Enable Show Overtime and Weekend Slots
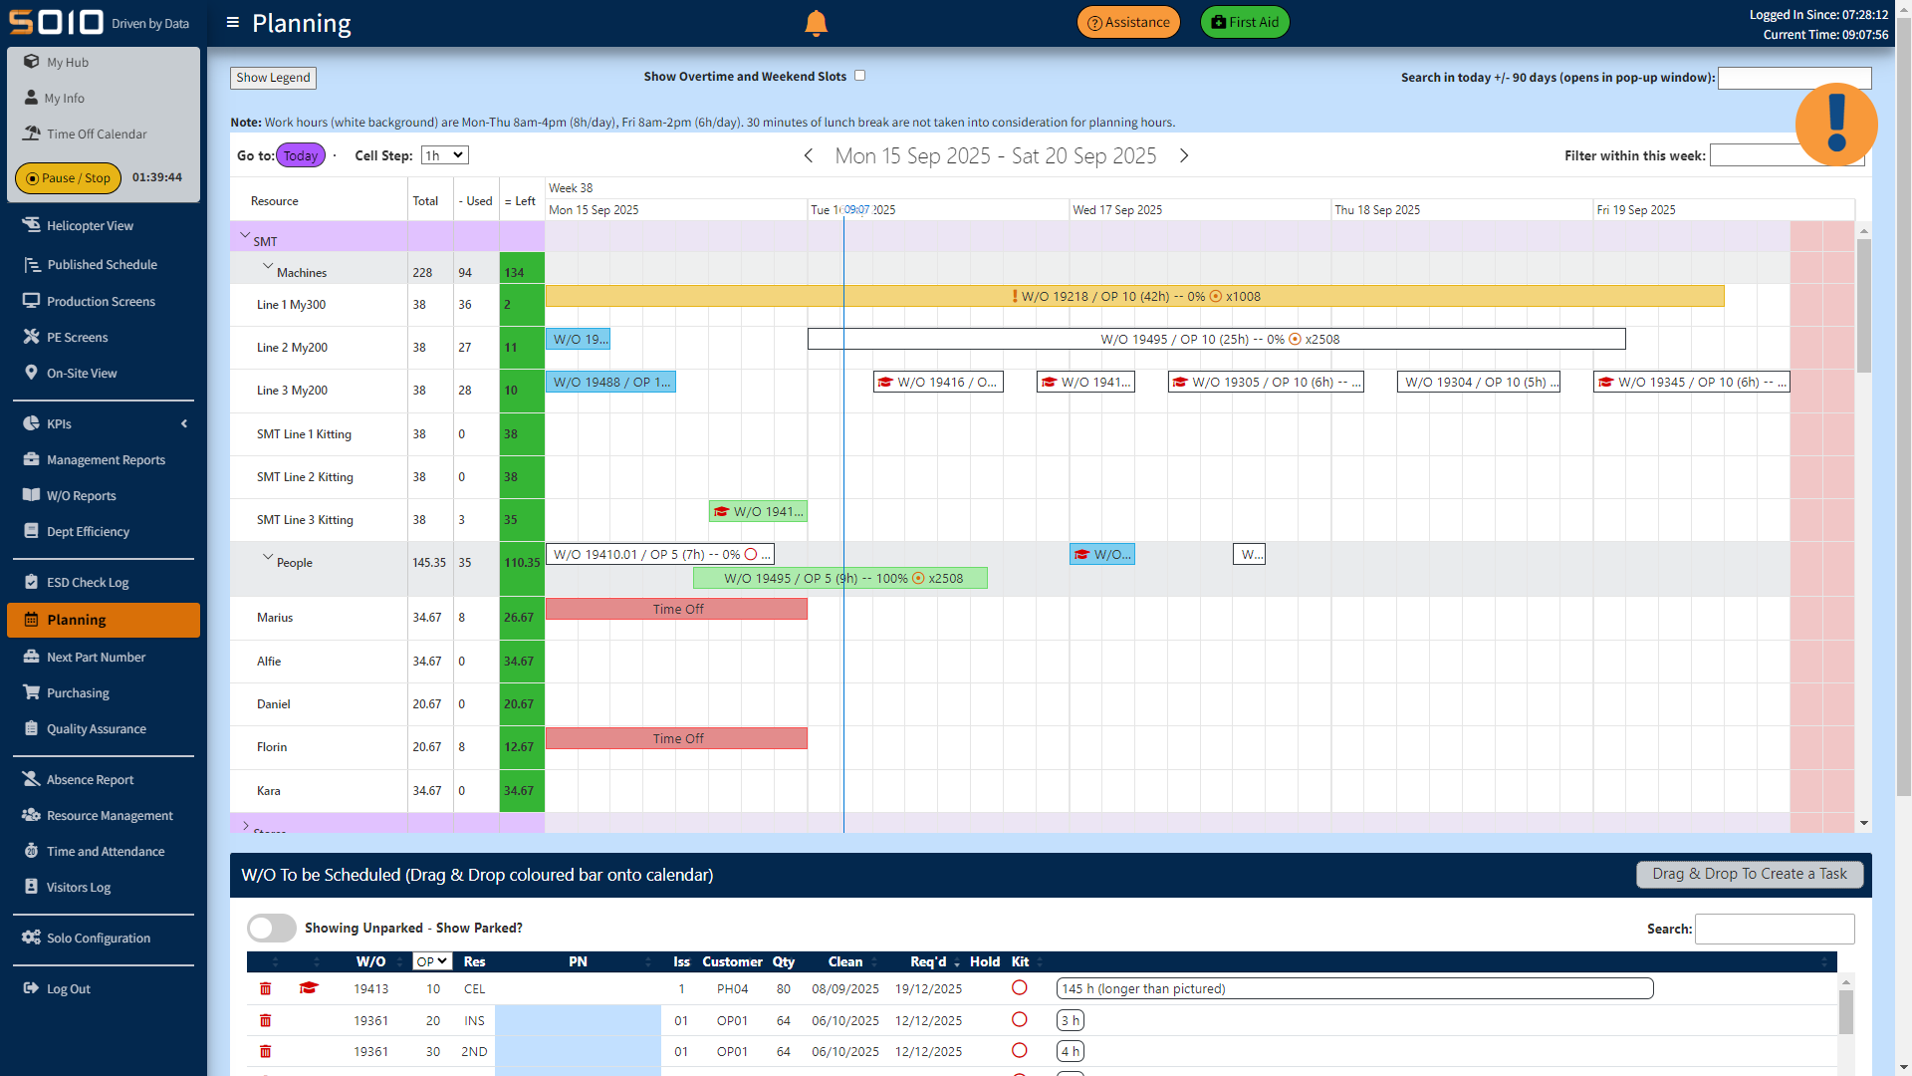 pyautogui.click(x=859, y=75)
